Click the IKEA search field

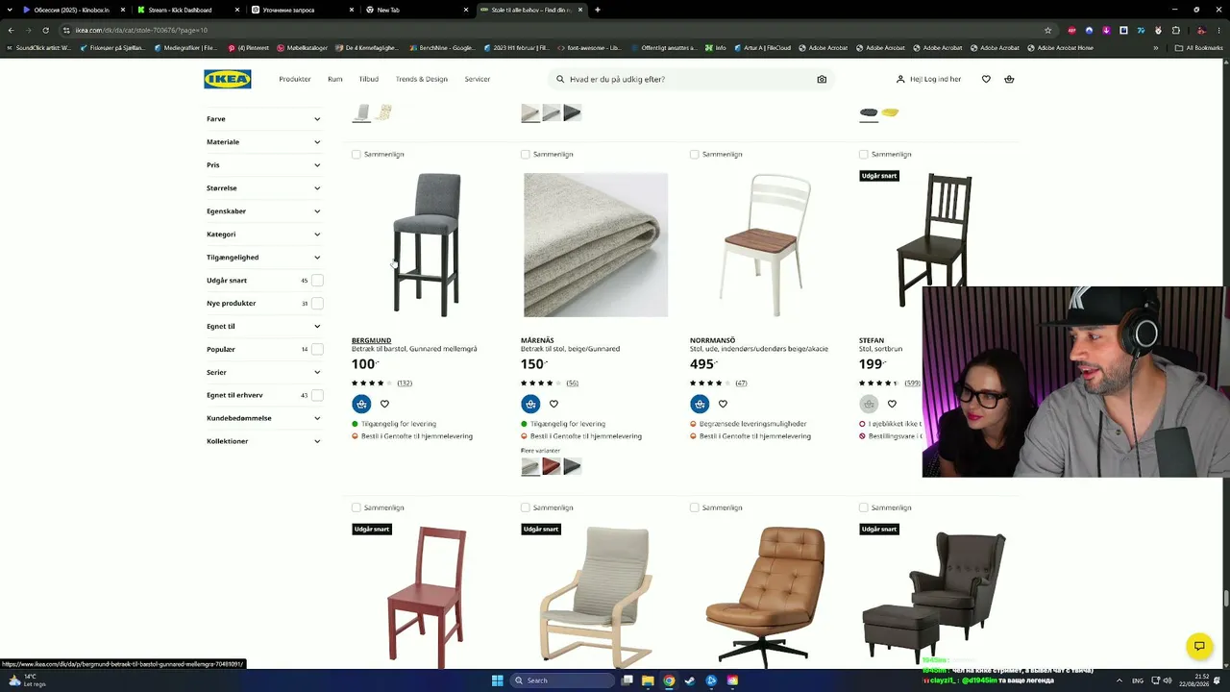(690, 79)
